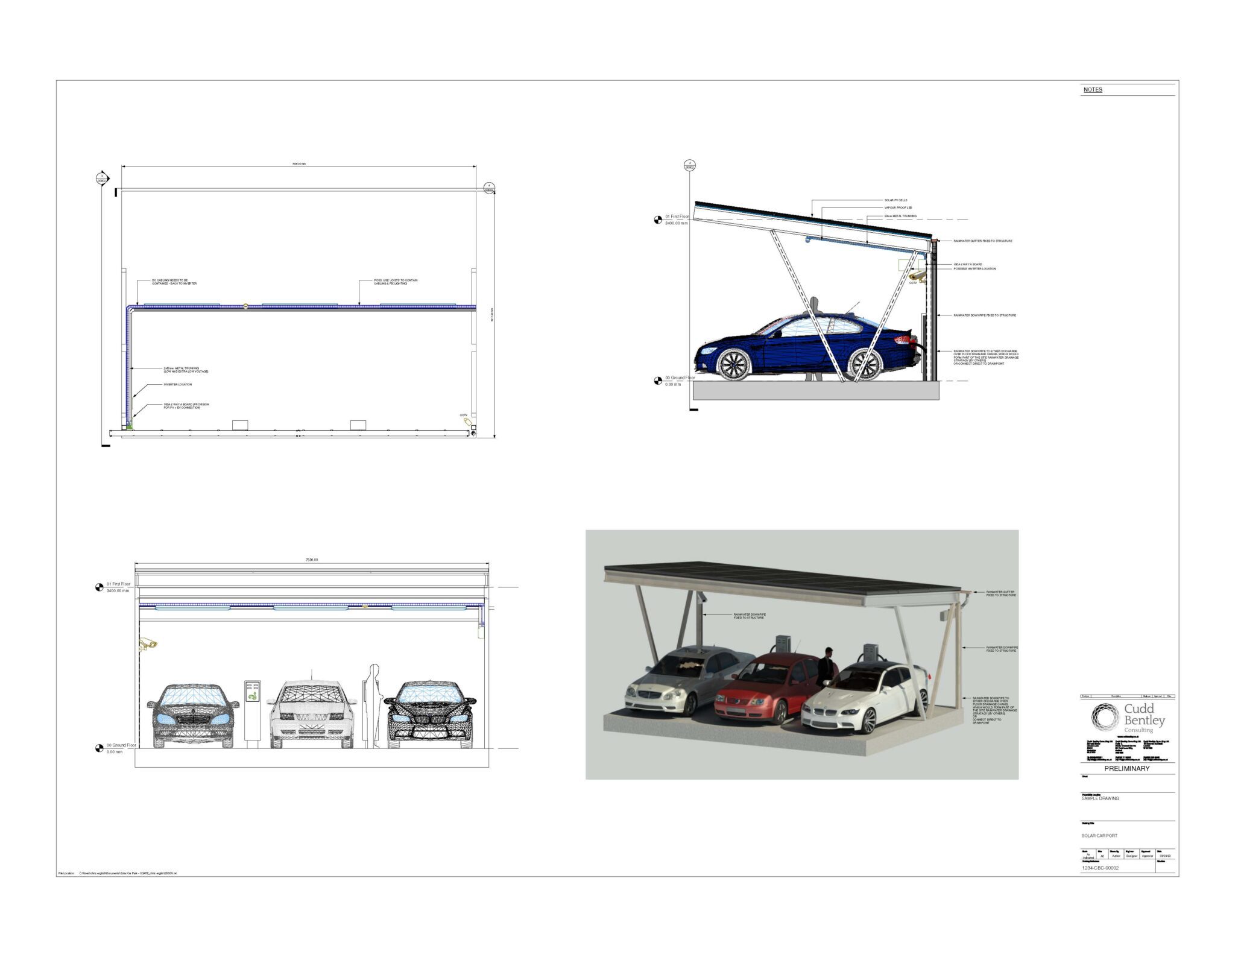Click RAINWATER DOWNPIPE label left in render
This screenshot has width=1235, height=957.
[x=750, y=616]
